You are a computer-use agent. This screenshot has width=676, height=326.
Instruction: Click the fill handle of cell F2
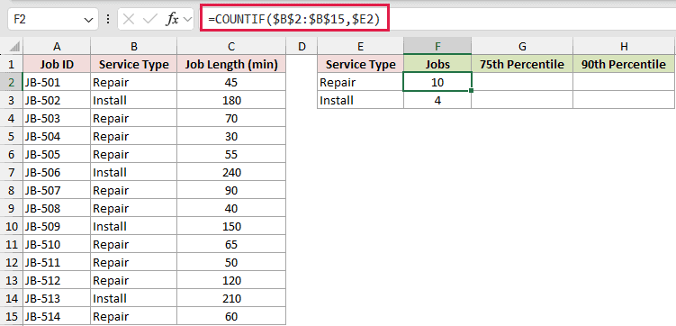pyautogui.click(x=472, y=91)
